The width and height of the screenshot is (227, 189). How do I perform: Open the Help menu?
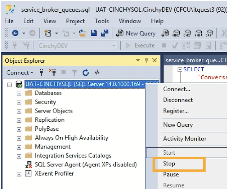[x=157, y=21]
